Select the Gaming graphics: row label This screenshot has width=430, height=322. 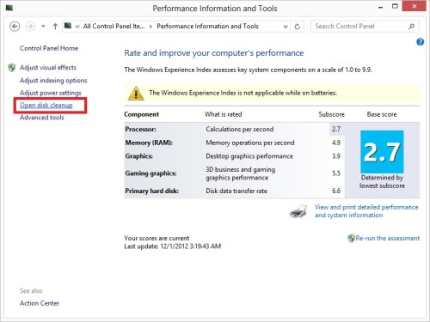150,173
